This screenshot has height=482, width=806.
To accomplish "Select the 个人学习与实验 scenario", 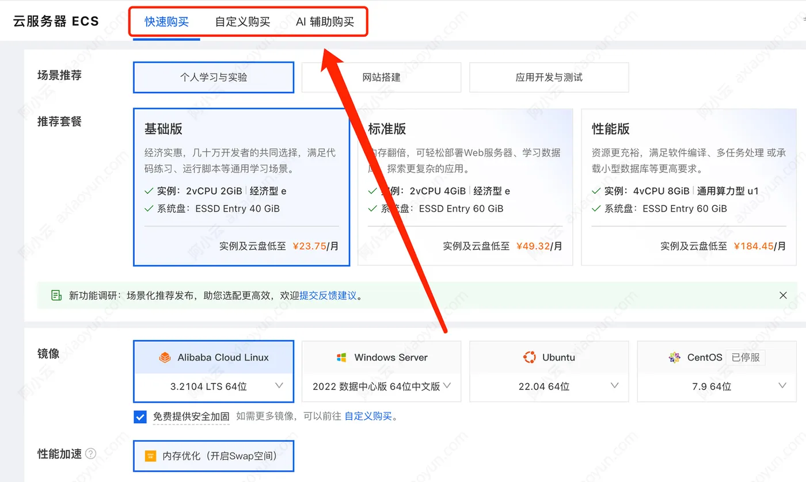I will click(214, 77).
